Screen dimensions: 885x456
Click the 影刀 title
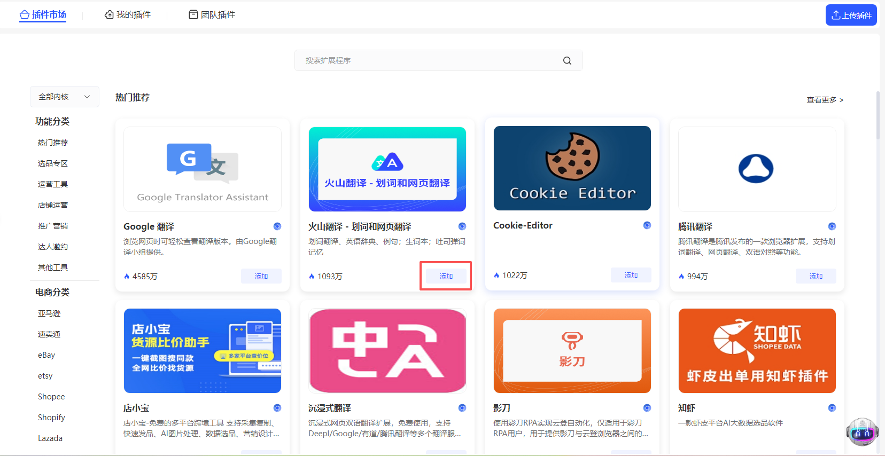[502, 408]
